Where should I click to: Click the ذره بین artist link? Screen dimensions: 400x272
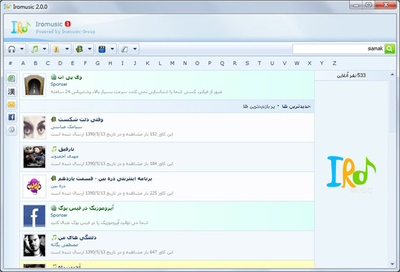[58, 186]
